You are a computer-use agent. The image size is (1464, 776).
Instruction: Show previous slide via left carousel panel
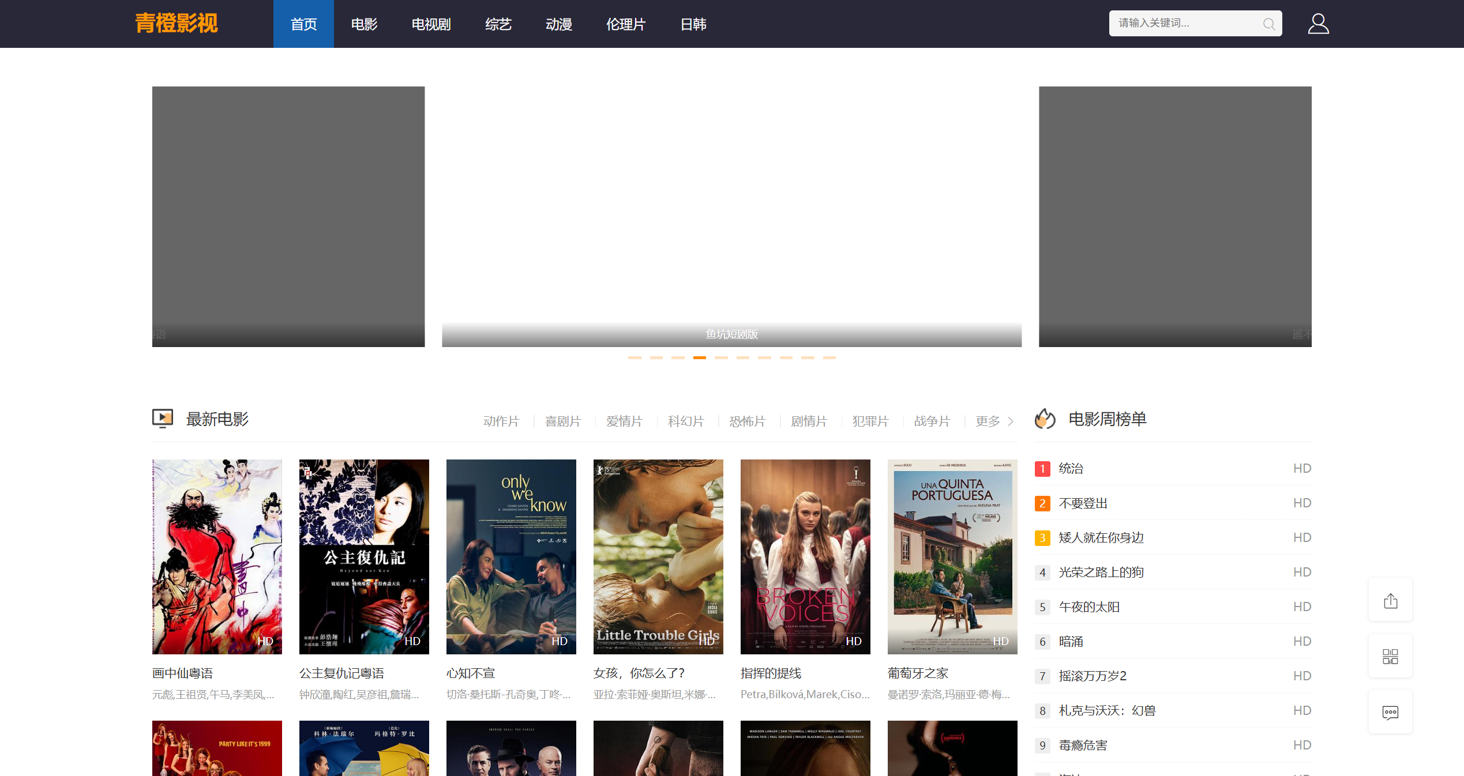288,216
